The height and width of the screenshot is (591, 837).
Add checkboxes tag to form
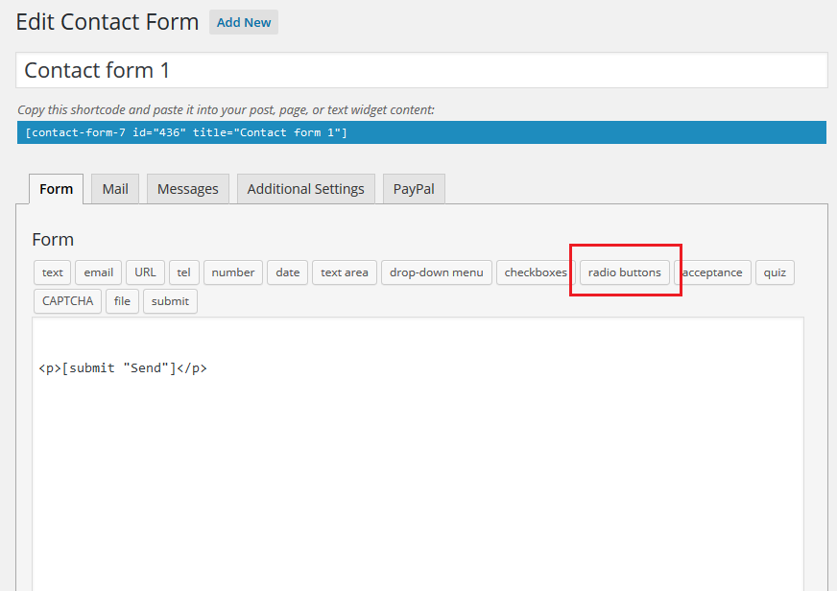coord(536,272)
